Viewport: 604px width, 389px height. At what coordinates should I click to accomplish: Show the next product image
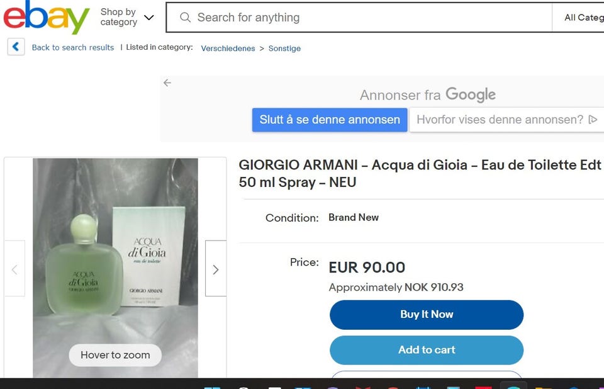(216, 269)
